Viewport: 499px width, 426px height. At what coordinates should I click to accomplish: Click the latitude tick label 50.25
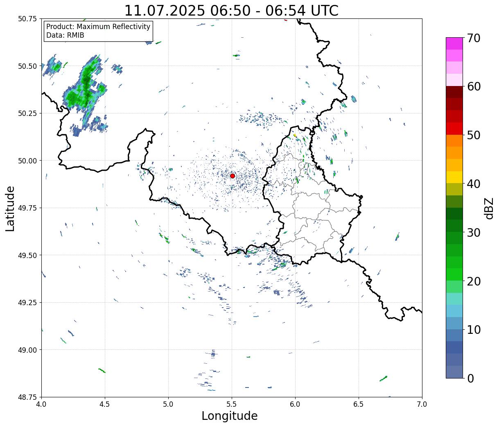pos(27,113)
